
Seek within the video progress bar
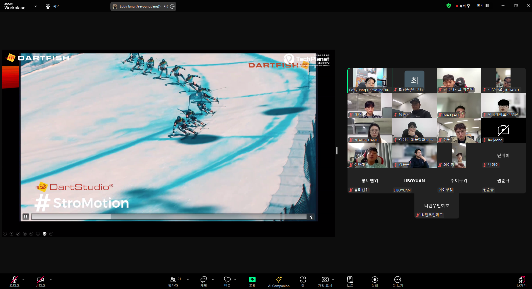169,217
